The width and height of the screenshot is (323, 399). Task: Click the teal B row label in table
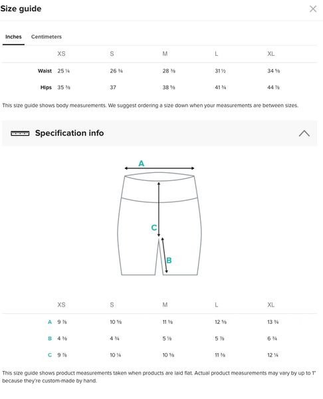[50, 338]
